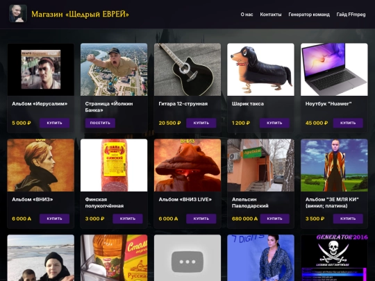
Task: Open the snowy selfie product image
Action: [41, 258]
